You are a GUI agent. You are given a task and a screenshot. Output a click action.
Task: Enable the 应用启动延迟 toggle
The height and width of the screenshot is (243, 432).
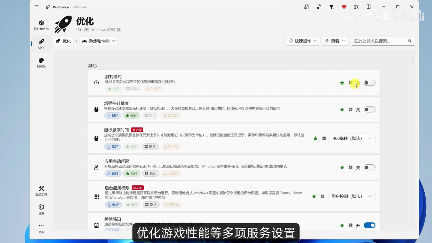(x=369, y=167)
